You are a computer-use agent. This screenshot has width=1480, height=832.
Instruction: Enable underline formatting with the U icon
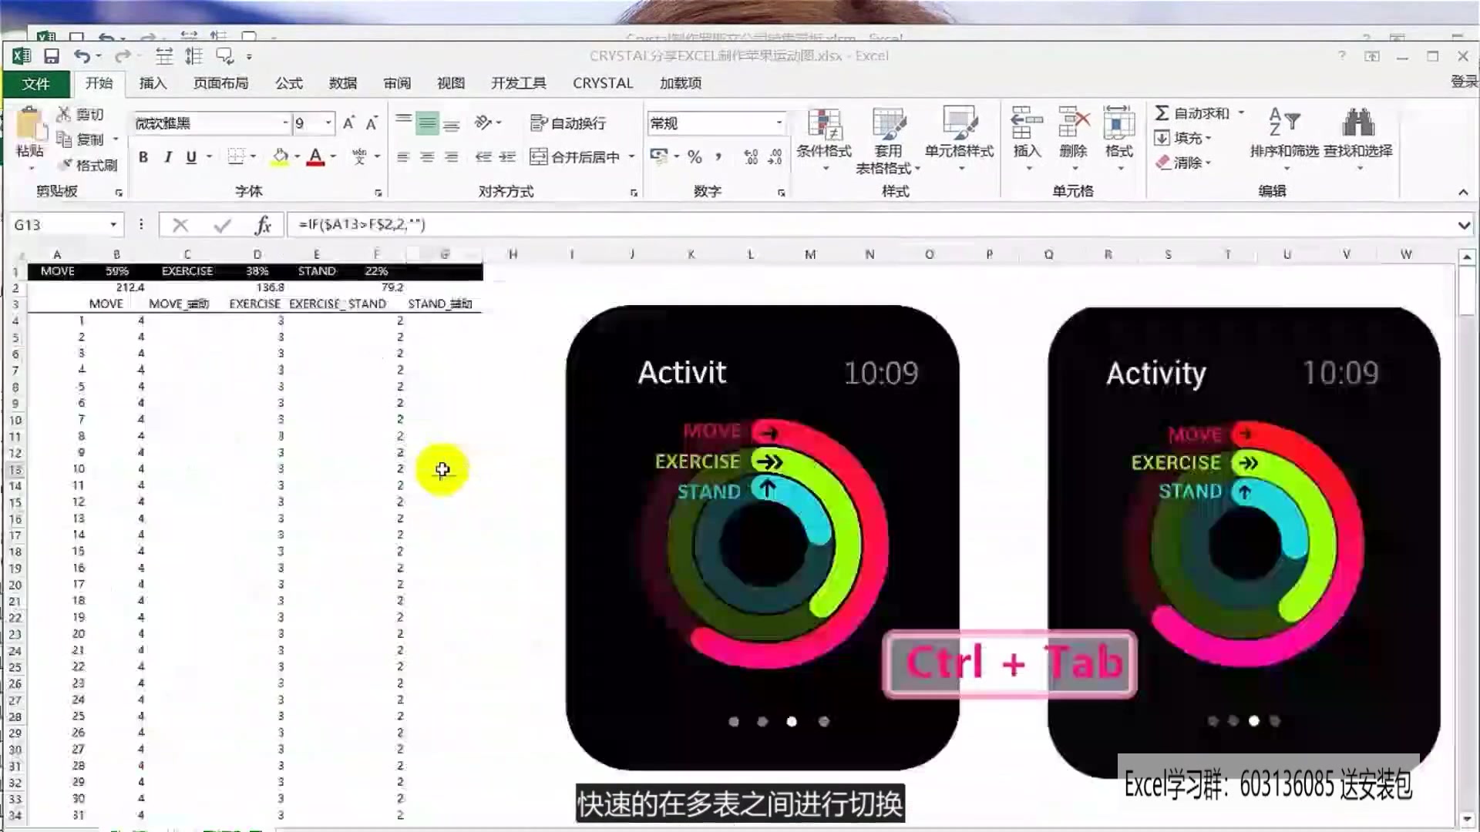tap(191, 156)
